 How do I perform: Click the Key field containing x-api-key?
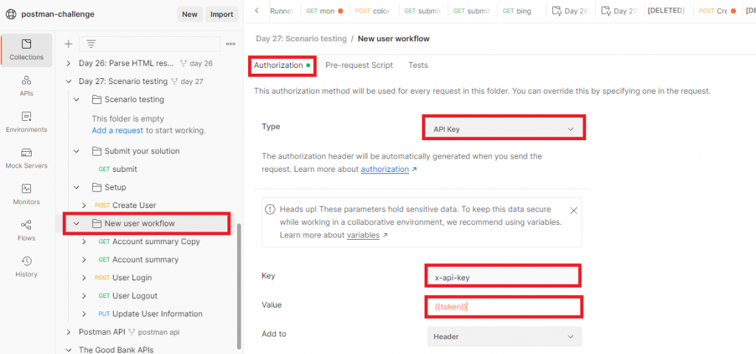coord(503,276)
